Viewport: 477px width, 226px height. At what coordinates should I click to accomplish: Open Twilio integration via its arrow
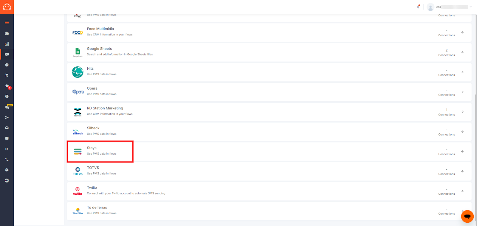click(462, 191)
